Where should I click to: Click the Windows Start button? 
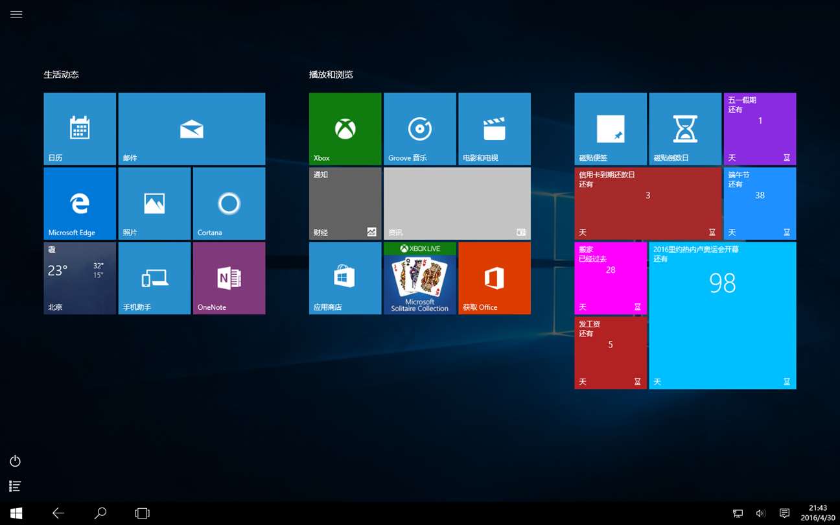click(16, 513)
